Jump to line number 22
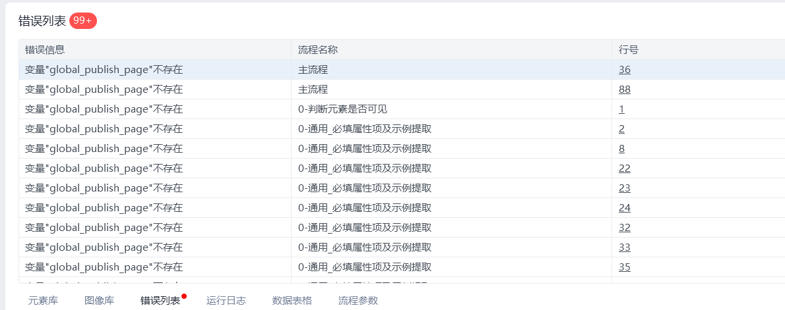The height and width of the screenshot is (310, 785). point(624,168)
